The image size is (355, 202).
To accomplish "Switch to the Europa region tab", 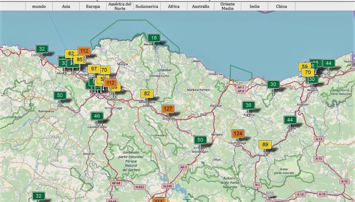I will 93,6.
